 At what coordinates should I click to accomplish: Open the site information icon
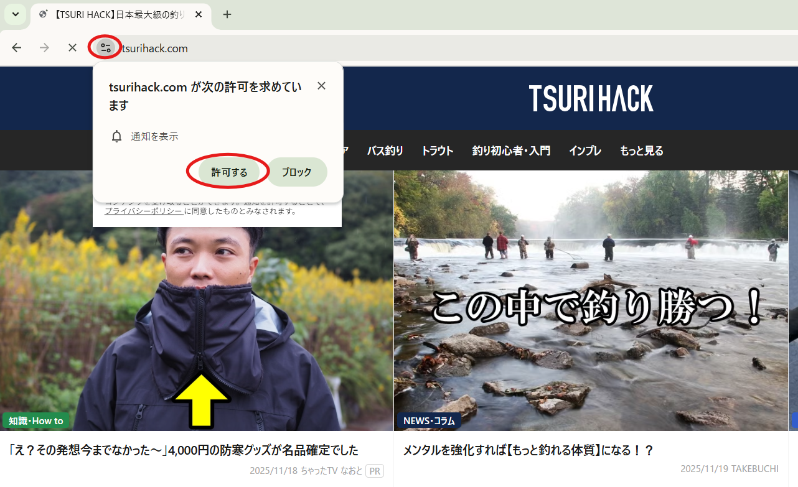pos(105,48)
